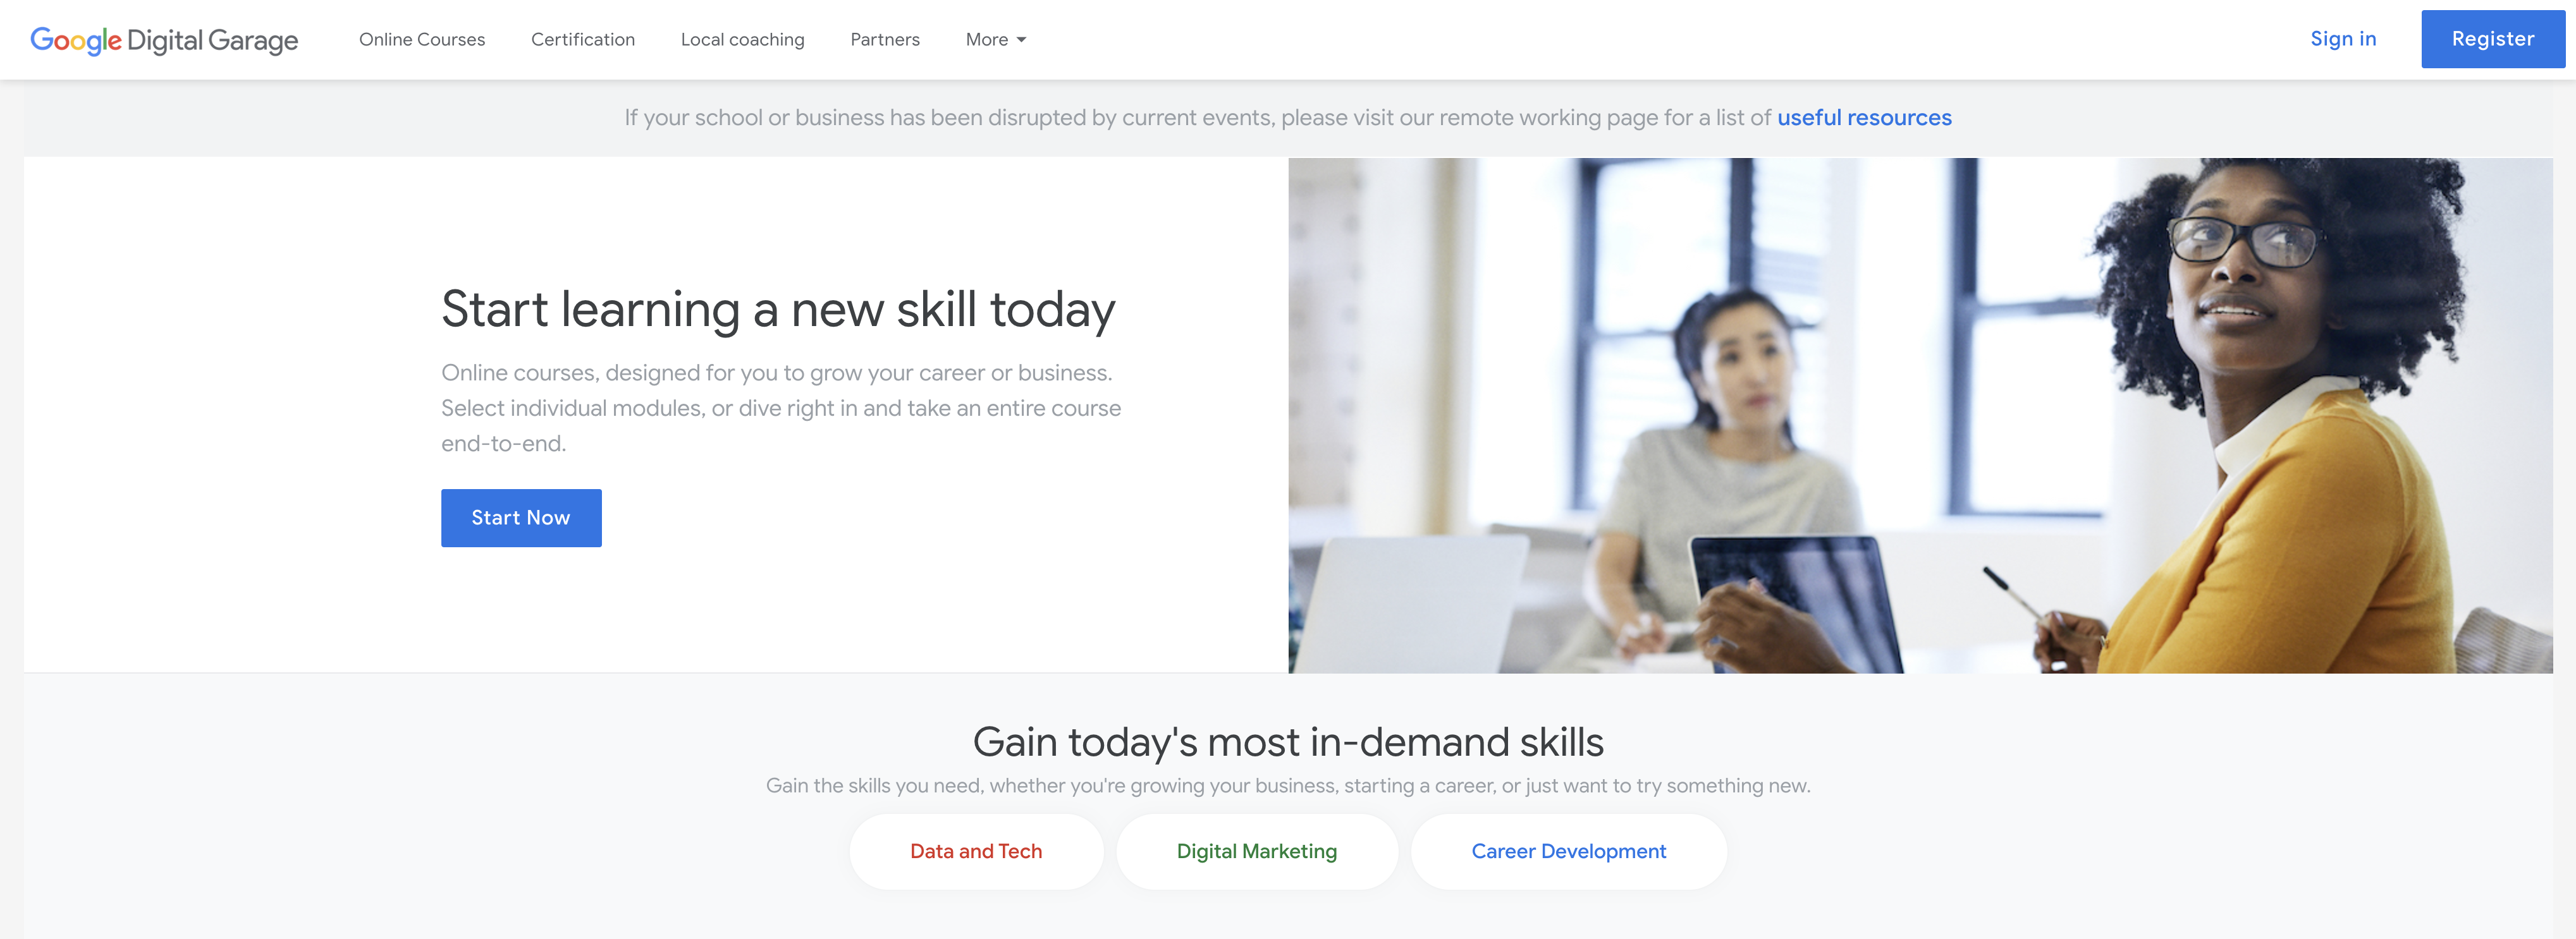Expand Partners navigation menu item

[x=884, y=39]
